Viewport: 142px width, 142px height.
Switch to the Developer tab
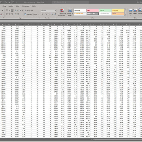point(26,6)
